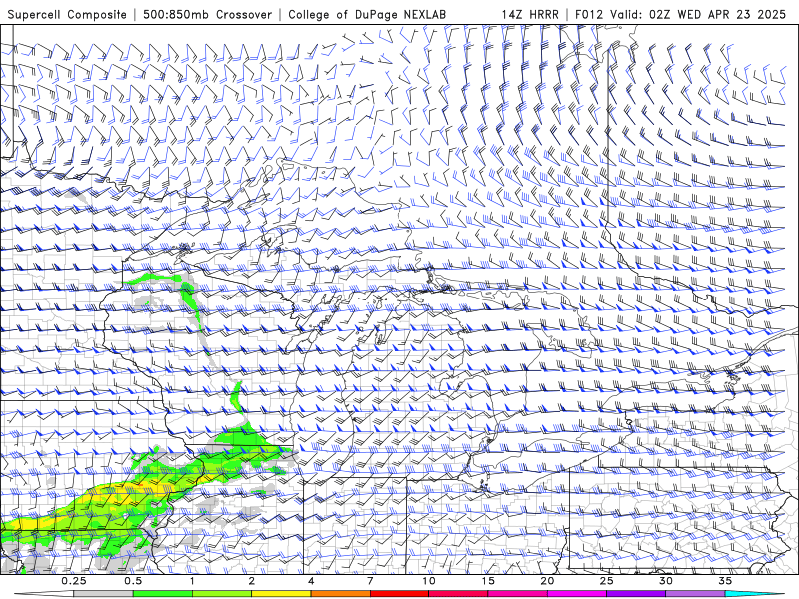
Task: Click the "7" legend tick label
Action: coord(370,581)
